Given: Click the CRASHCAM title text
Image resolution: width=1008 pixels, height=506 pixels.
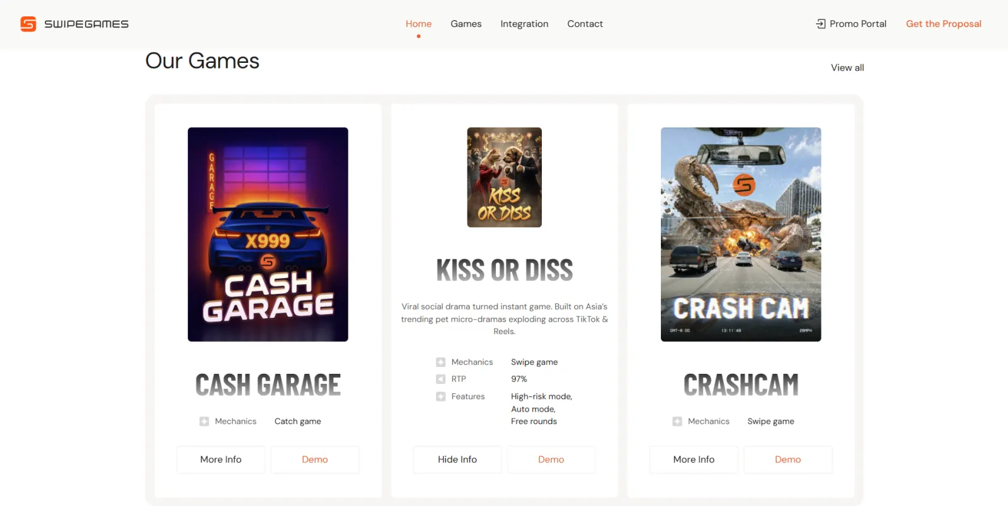Looking at the screenshot, I should [x=741, y=385].
